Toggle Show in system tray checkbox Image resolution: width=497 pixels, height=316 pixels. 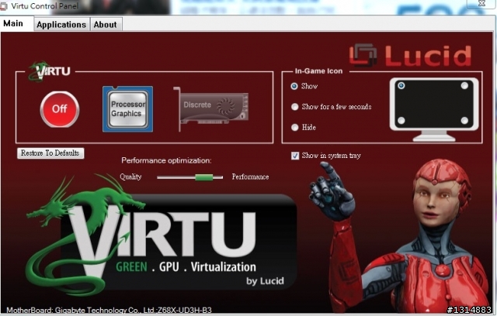tap(295, 156)
